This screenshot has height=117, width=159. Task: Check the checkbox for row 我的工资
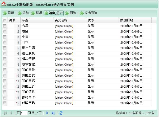pyautogui.click(x=4, y=87)
